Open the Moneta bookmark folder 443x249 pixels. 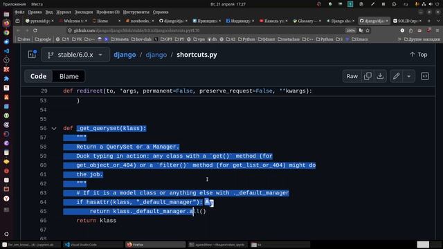pos(120,39)
